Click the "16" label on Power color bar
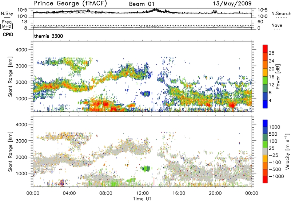The width and height of the screenshot is (291, 201). click(271, 77)
